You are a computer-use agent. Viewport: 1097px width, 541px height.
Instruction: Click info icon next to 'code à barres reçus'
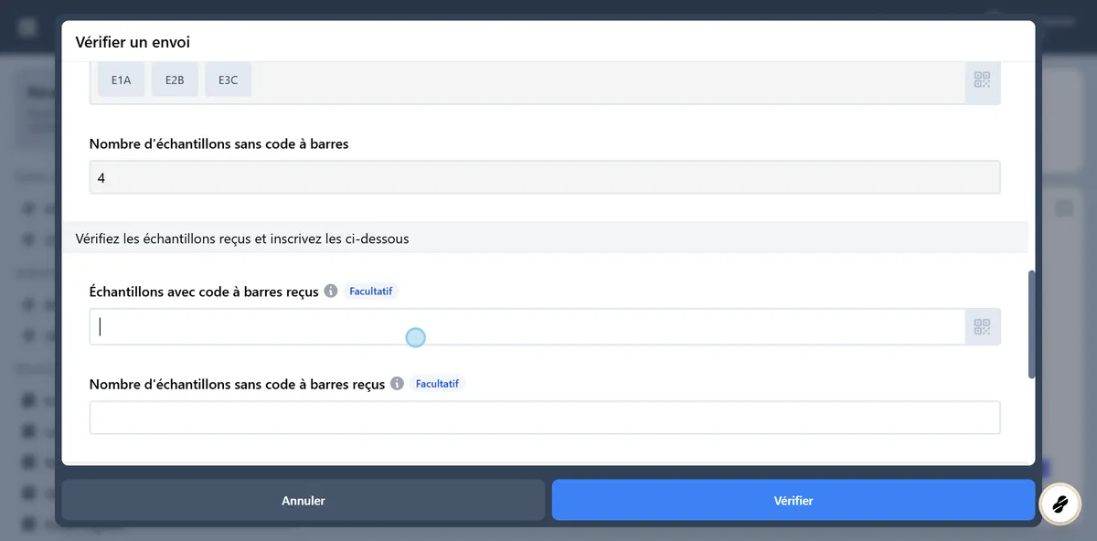pyautogui.click(x=331, y=292)
